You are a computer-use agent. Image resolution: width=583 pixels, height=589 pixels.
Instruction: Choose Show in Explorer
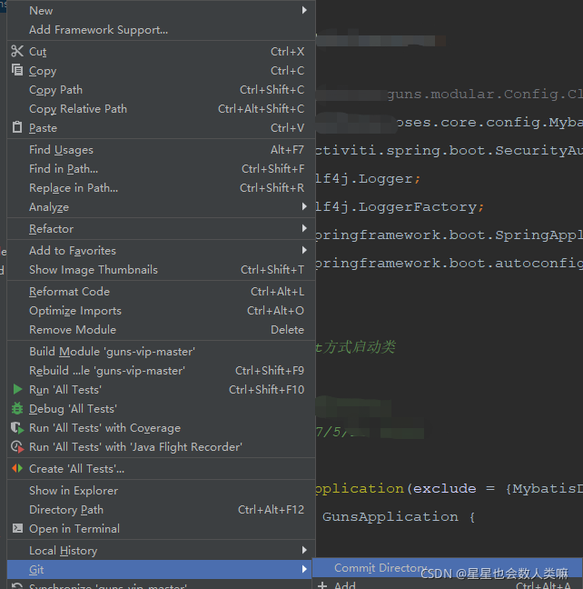[161, 491]
